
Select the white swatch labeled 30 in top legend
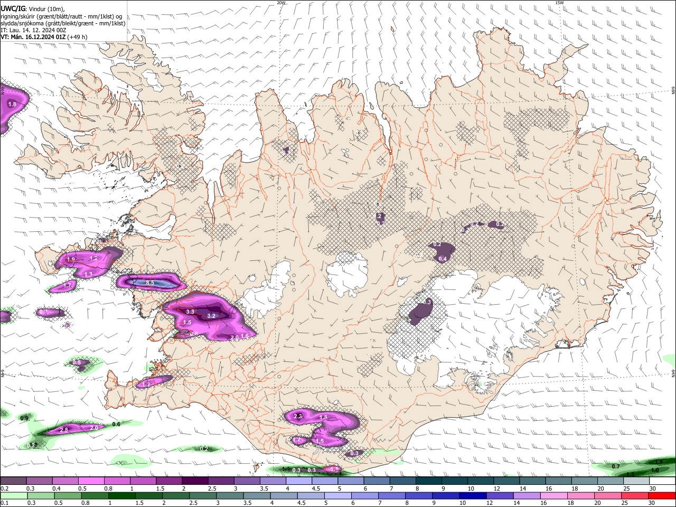click(663, 481)
